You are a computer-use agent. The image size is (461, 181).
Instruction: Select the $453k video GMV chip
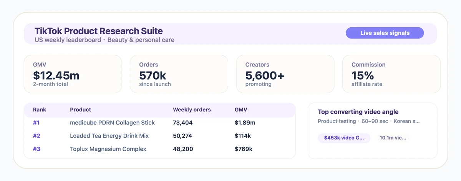coord(344,138)
